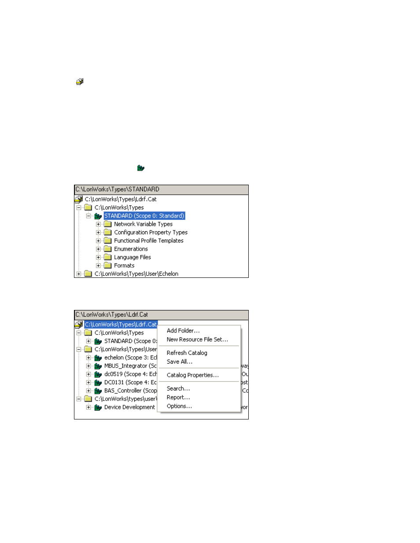Click the C:\LonWorks\Types\Ldrf.Cat path header bar

point(161,315)
